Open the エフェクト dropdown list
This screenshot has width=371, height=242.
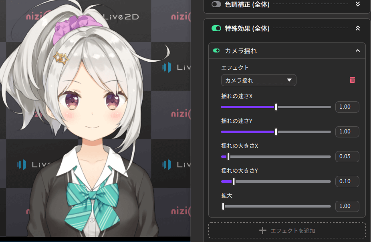click(258, 80)
